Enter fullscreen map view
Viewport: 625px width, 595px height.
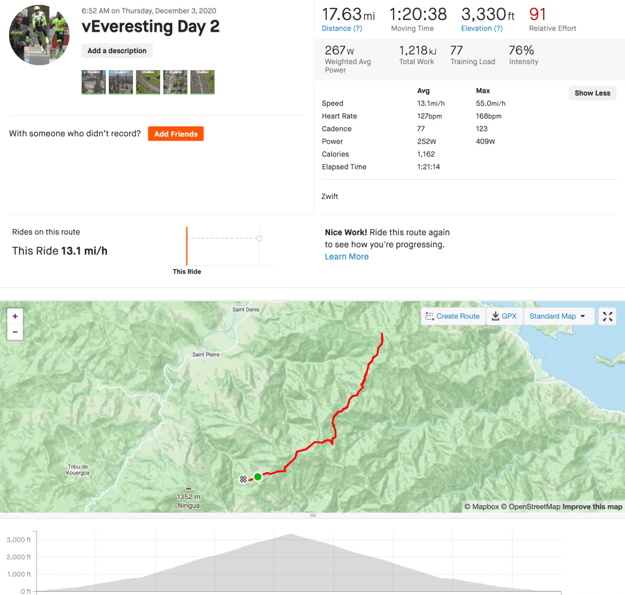point(607,316)
